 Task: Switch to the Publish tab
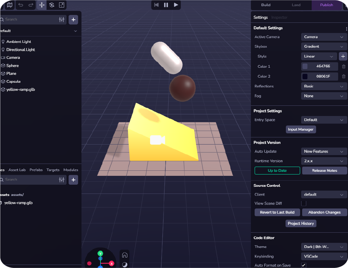(326, 5)
